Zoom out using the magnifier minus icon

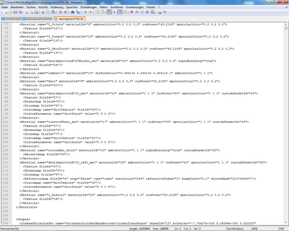tap(90, 12)
